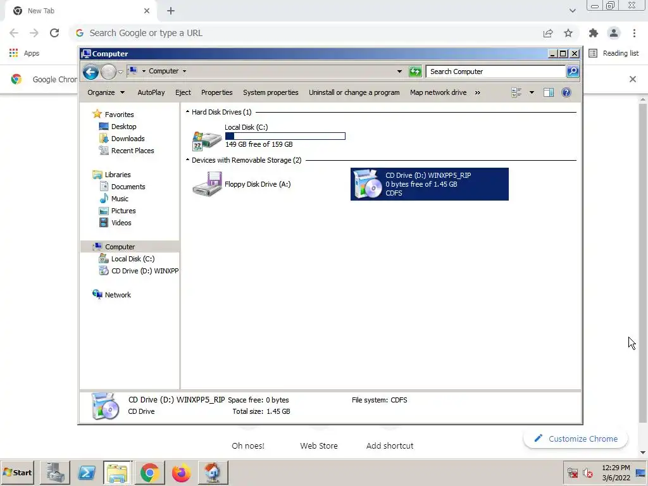
Task: Open the Chrome profile avatar icon
Action: pos(614,33)
